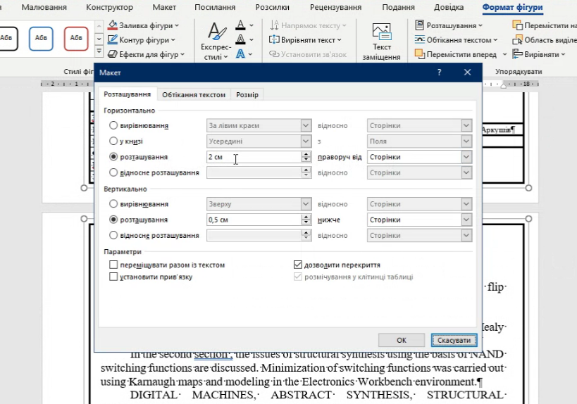Image resolution: width=577 pixels, height=404 pixels.
Task: Open Експрес-стилі WordArt styles
Action: click(216, 40)
